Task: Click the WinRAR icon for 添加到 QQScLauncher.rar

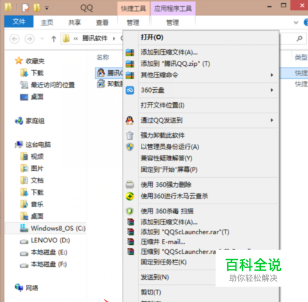Action: pos(131,232)
